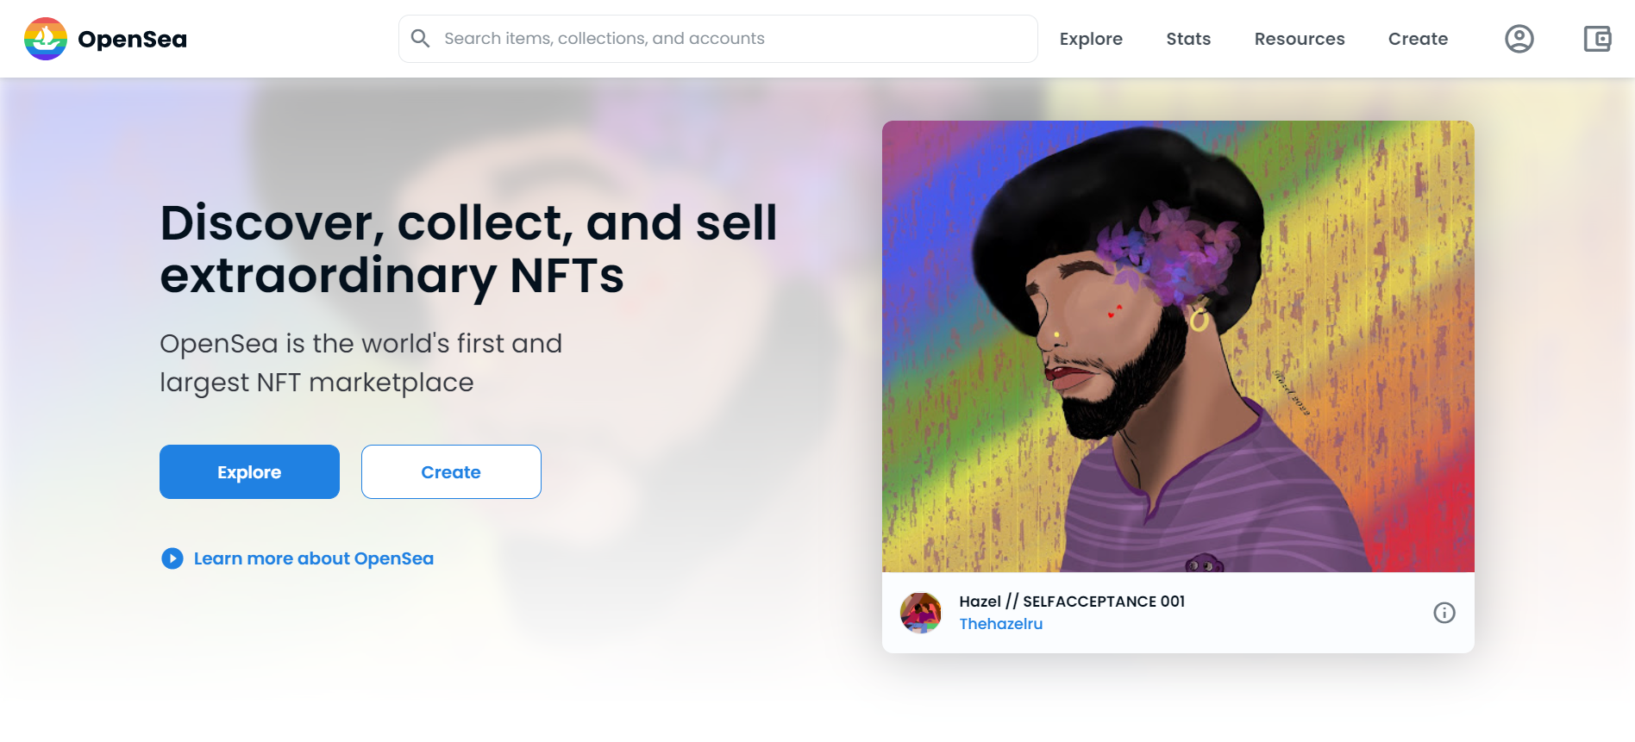Open the account profile icon

pos(1519,39)
